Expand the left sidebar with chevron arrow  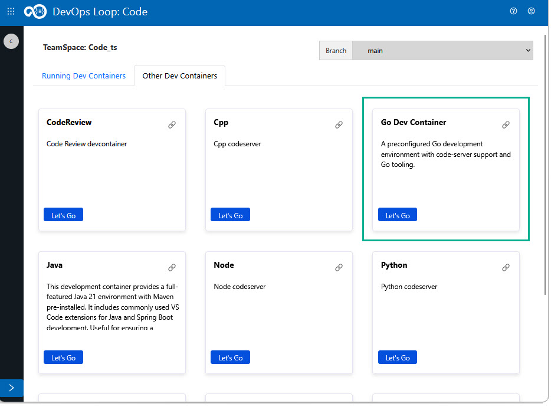pyautogui.click(x=11, y=388)
